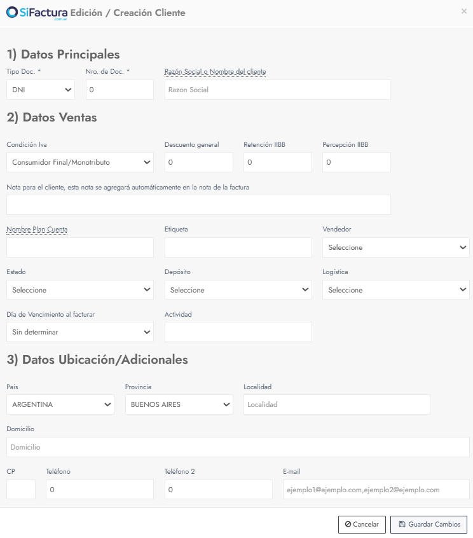Click the Cancelar button

362,525
